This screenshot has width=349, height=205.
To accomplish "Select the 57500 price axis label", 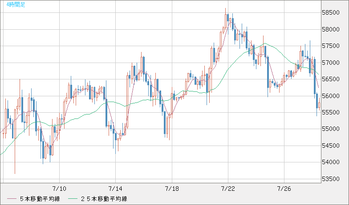I will (x=331, y=46).
